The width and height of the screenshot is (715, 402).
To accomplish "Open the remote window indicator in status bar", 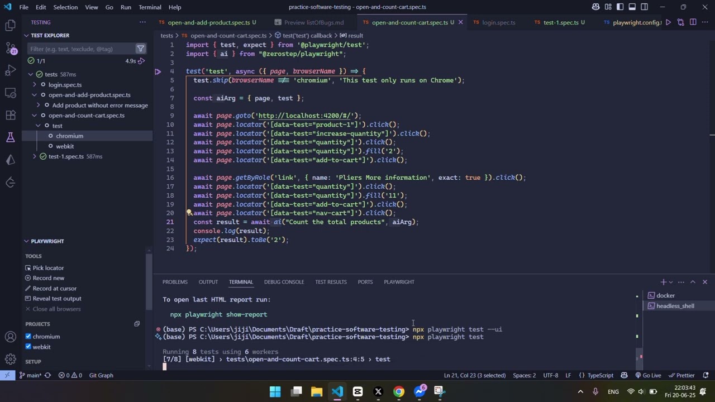I will click(x=7, y=375).
